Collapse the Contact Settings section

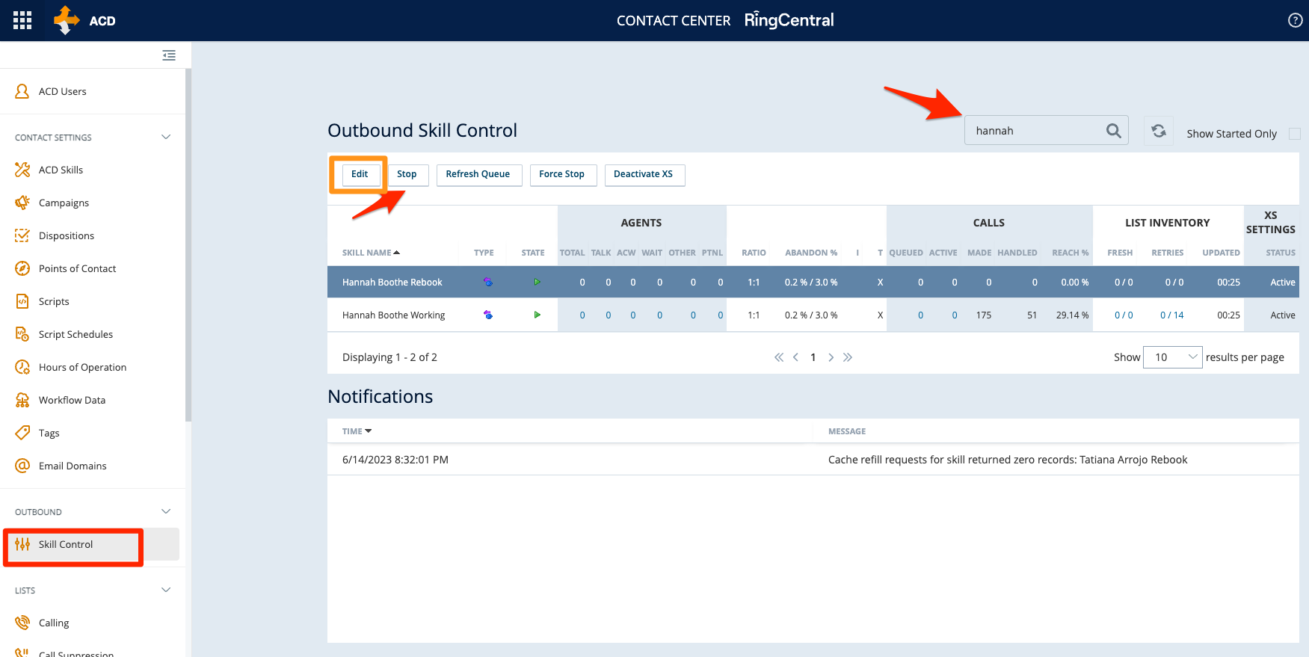[x=166, y=137]
